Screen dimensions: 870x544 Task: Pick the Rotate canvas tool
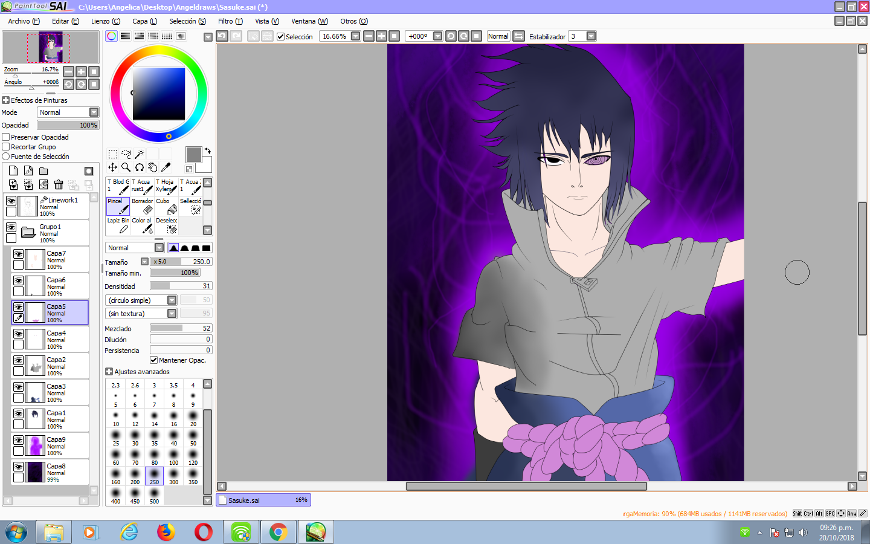click(140, 167)
